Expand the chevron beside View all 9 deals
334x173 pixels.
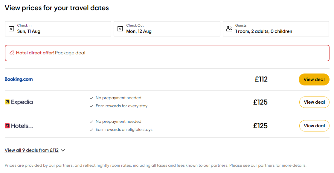click(63, 150)
